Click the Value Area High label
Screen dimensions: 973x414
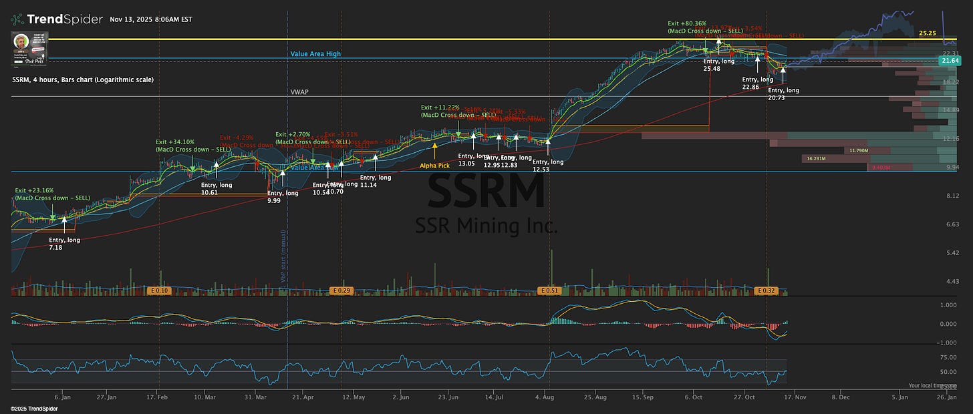tap(315, 54)
